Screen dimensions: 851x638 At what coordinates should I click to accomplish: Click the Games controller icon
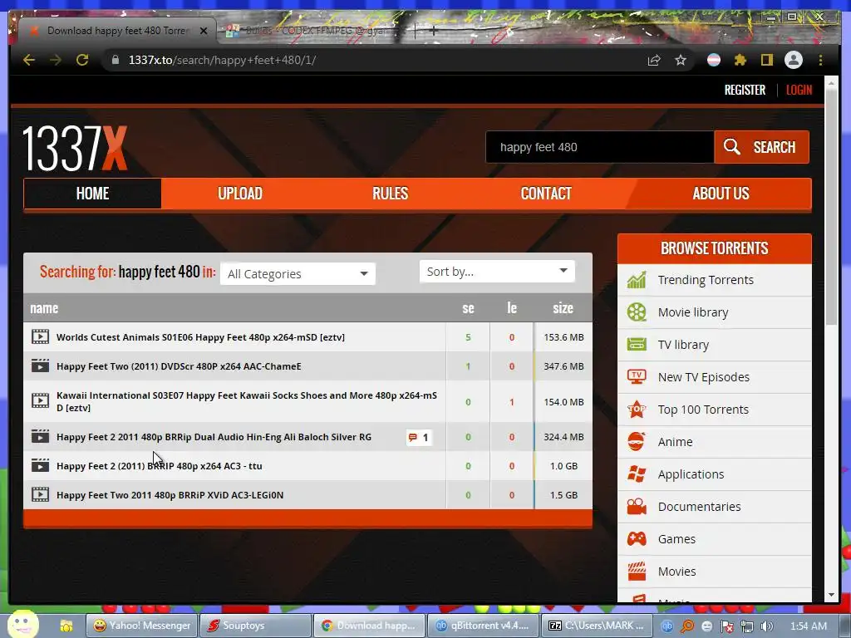click(637, 538)
